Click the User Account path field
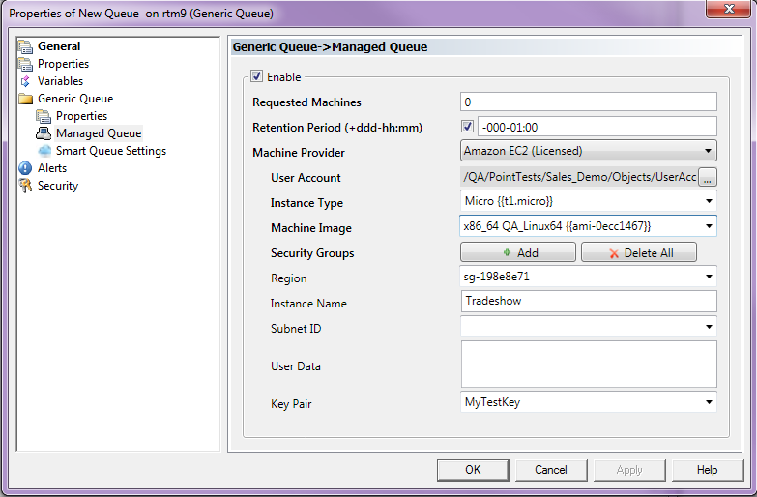Image resolution: width=757 pixels, height=497 pixels. tap(579, 177)
